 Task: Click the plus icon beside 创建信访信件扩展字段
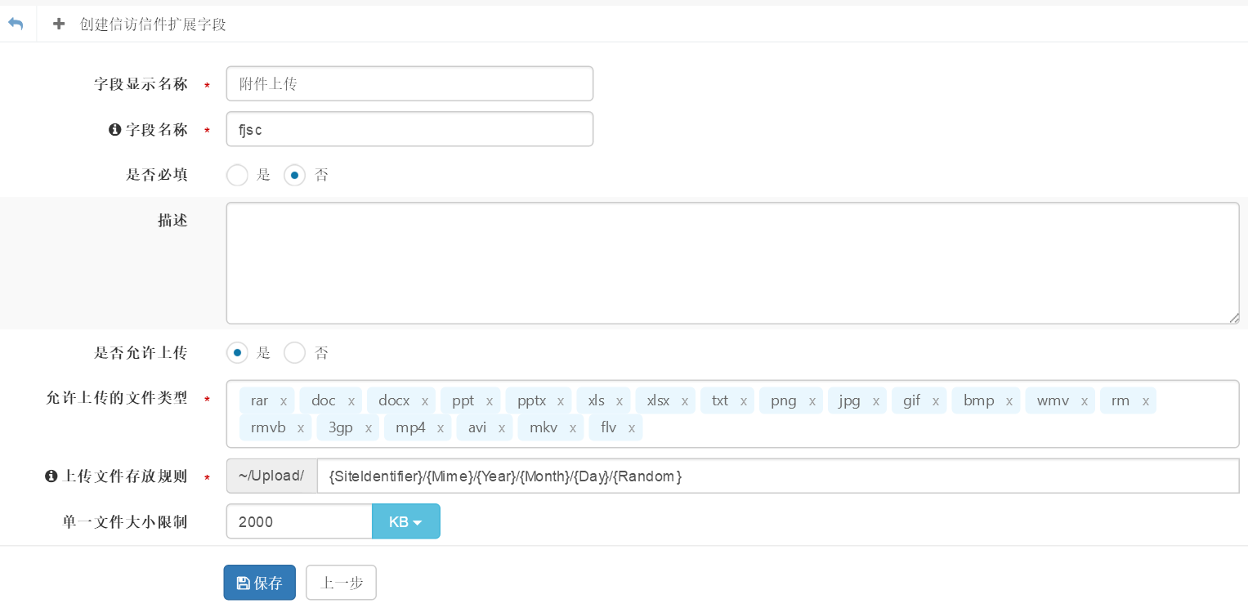tap(59, 24)
